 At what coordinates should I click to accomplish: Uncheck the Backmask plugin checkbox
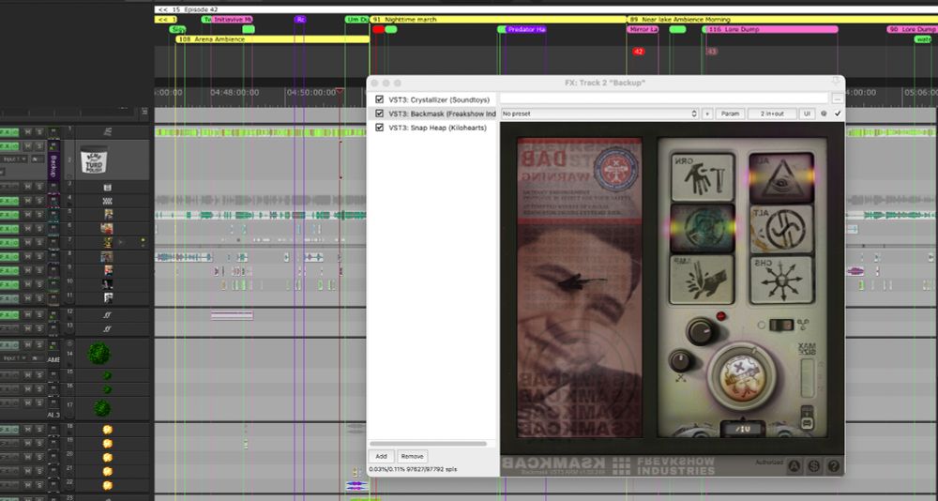pyautogui.click(x=379, y=114)
